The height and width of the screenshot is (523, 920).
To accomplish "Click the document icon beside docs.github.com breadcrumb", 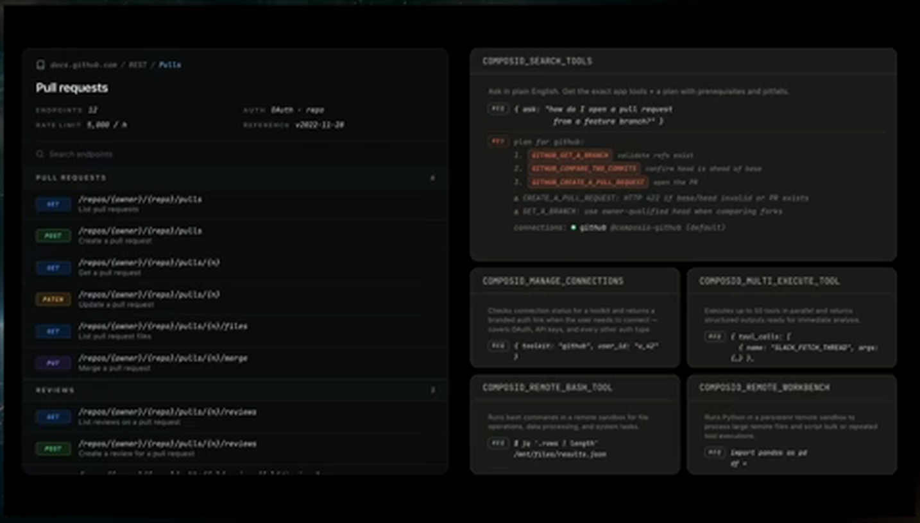I will [40, 65].
